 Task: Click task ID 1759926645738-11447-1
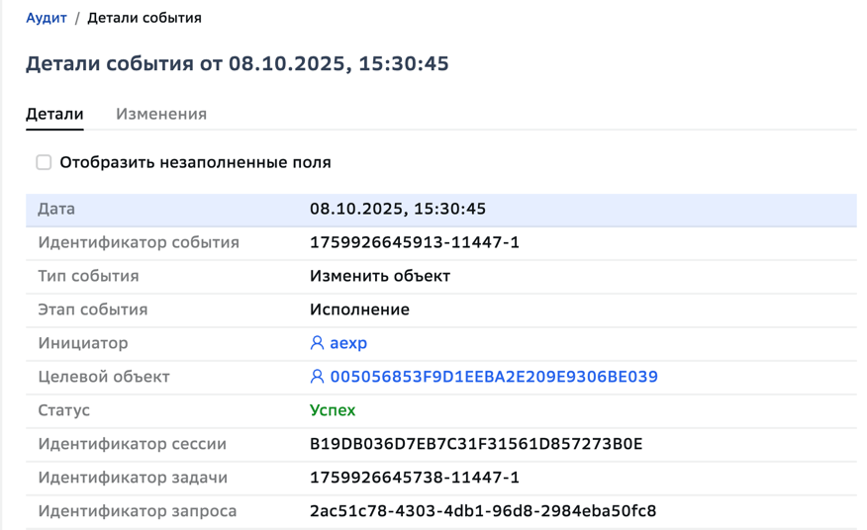coord(415,478)
